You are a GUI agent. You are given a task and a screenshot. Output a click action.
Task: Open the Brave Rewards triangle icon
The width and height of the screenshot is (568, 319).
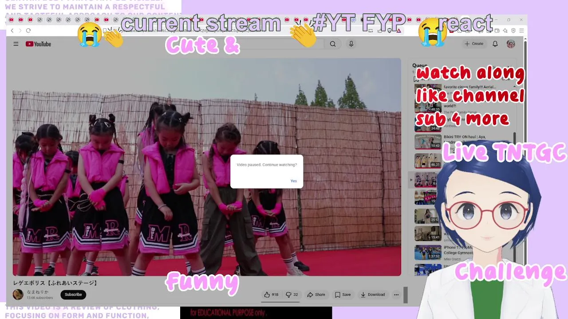[398, 31]
